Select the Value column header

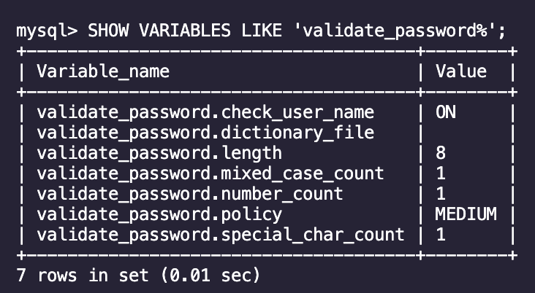[461, 71]
